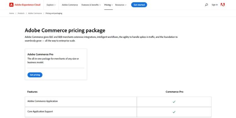The width and height of the screenshot is (236, 118).
Task: Click the Sign In link
Action: coord(215,5)
